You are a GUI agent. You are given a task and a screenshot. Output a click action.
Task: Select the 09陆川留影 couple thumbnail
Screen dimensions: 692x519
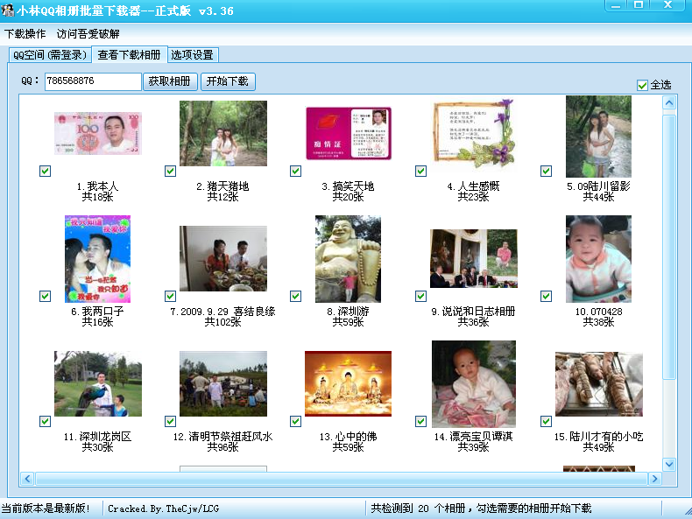(599, 137)
